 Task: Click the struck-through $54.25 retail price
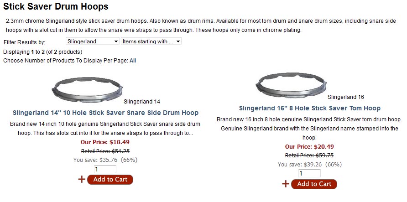point(105,151)
